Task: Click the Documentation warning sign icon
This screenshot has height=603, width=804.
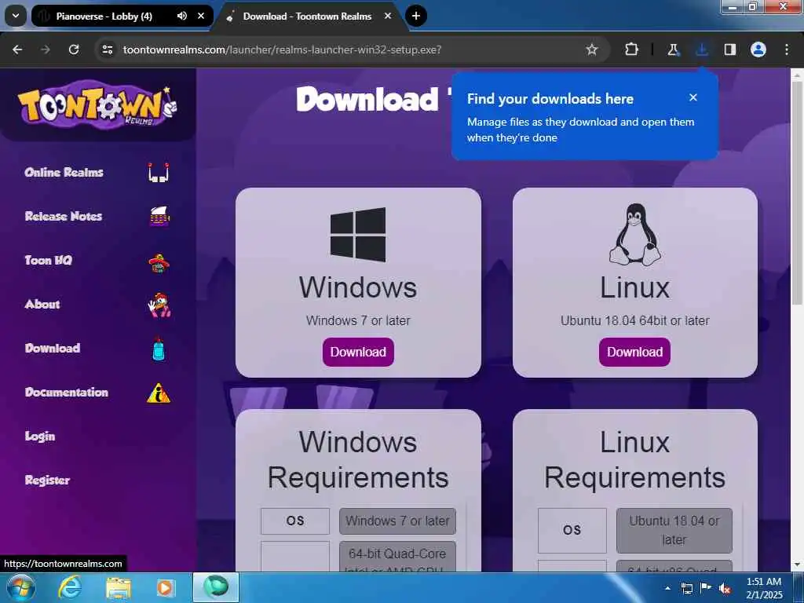Action: (159, 393)
